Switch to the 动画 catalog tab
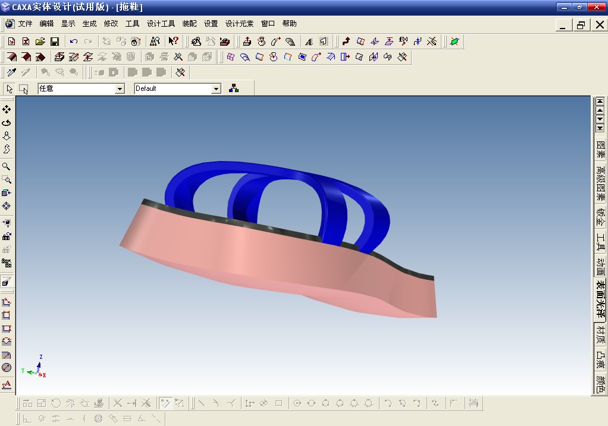The width and height of the screenshot is (608, 426). 600,266
